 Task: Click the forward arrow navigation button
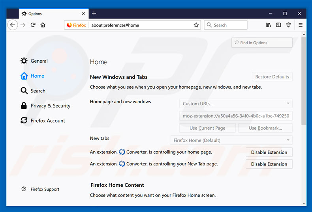pyautogui.click(x=23, y=25)
